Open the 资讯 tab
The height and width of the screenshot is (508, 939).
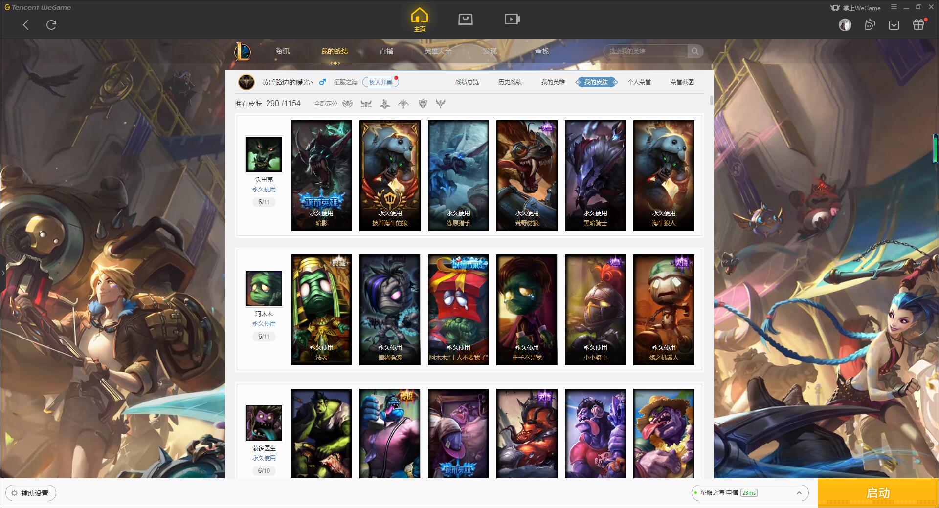click(x=282, y=51)
